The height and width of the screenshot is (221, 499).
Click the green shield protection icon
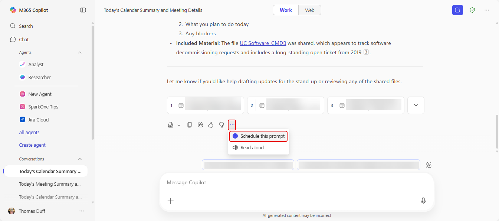pos(472,10)
